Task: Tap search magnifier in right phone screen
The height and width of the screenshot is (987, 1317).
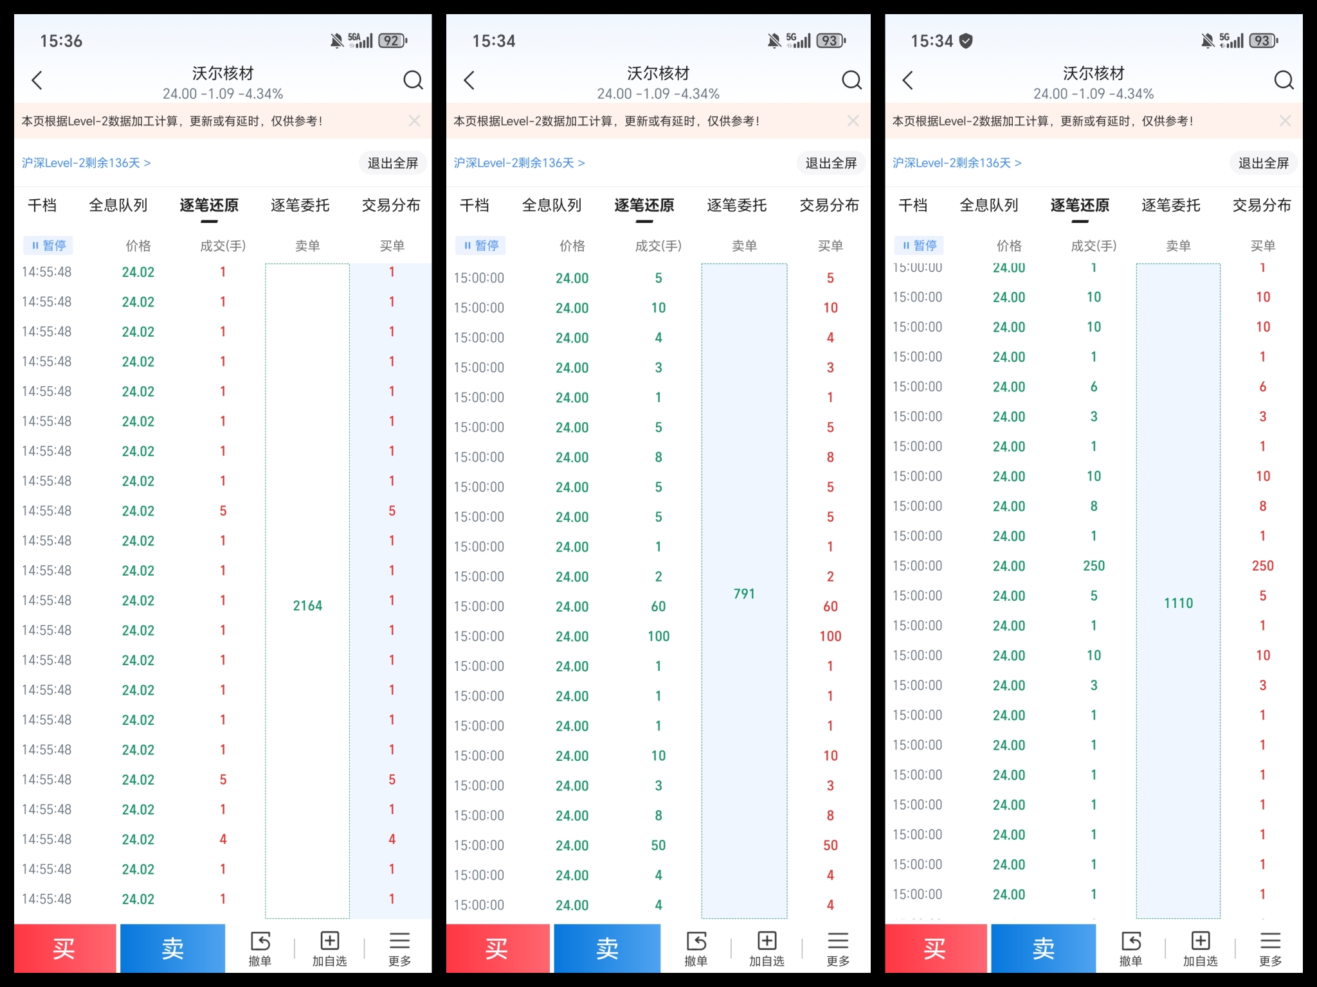Action: click(1284, 80)
